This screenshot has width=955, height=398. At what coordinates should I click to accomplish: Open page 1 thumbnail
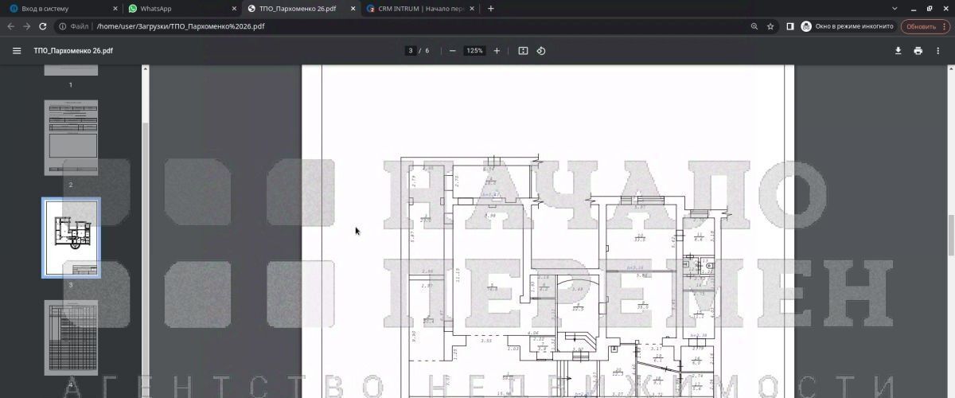coord(71,72)
